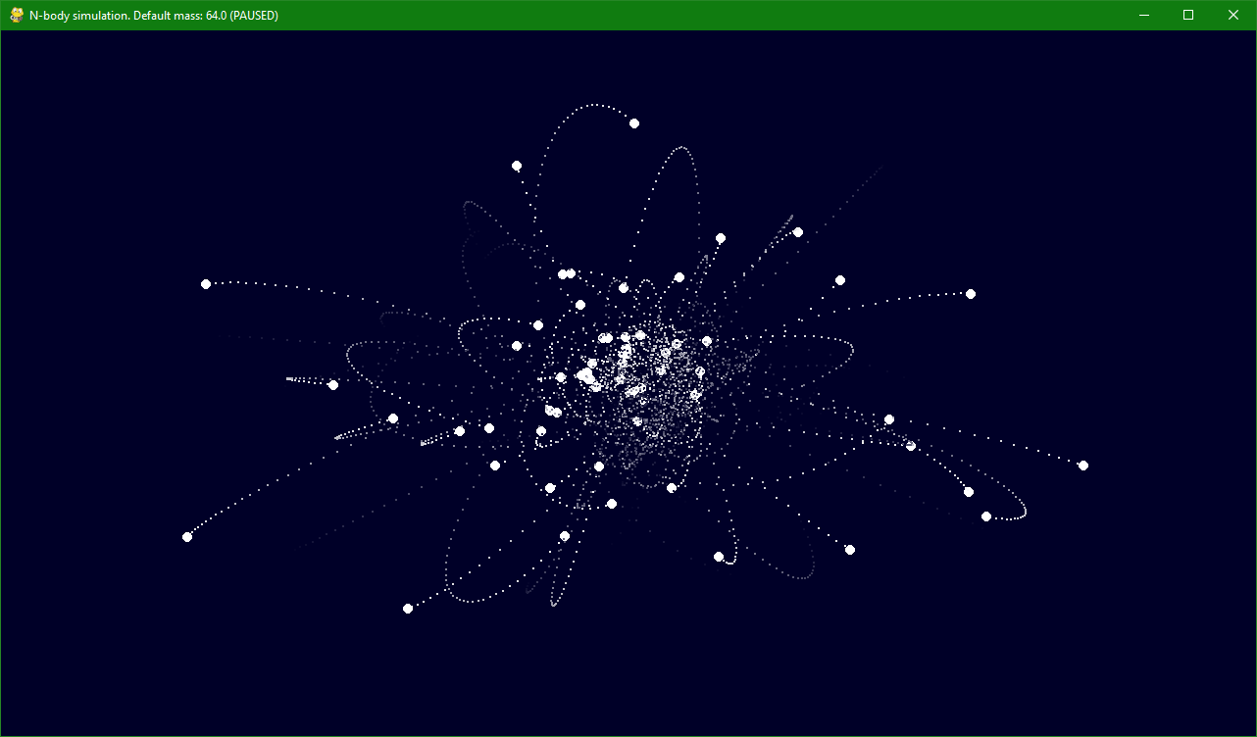Minimize the N-body simulation window
The width and height of the screenshot is (1257, 737).
(x=1143, y=15)
